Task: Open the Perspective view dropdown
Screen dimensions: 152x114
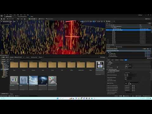Action: (6, 22)
